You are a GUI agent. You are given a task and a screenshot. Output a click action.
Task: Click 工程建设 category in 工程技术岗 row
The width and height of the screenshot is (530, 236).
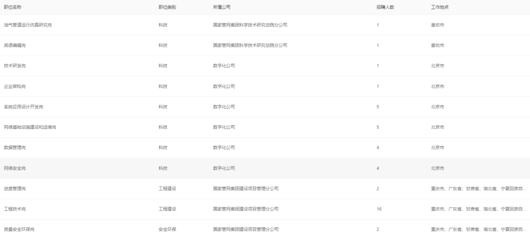click(x=167, y=210)
